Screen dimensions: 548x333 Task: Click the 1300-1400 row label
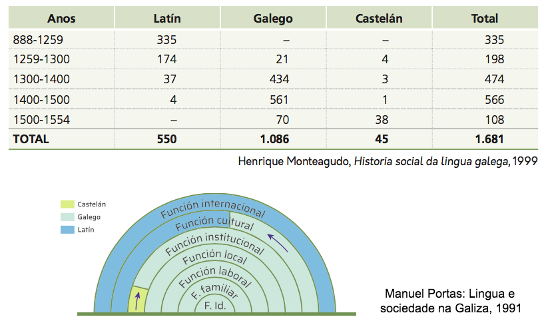[x=41, y=79]
